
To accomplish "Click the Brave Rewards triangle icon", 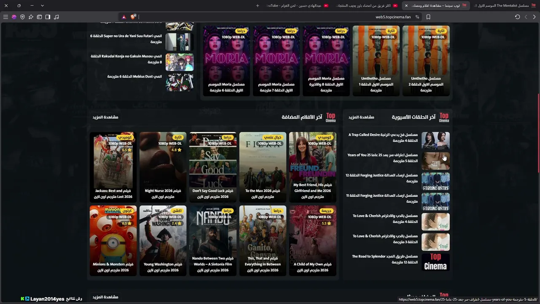I will click(x=124, y=17).
